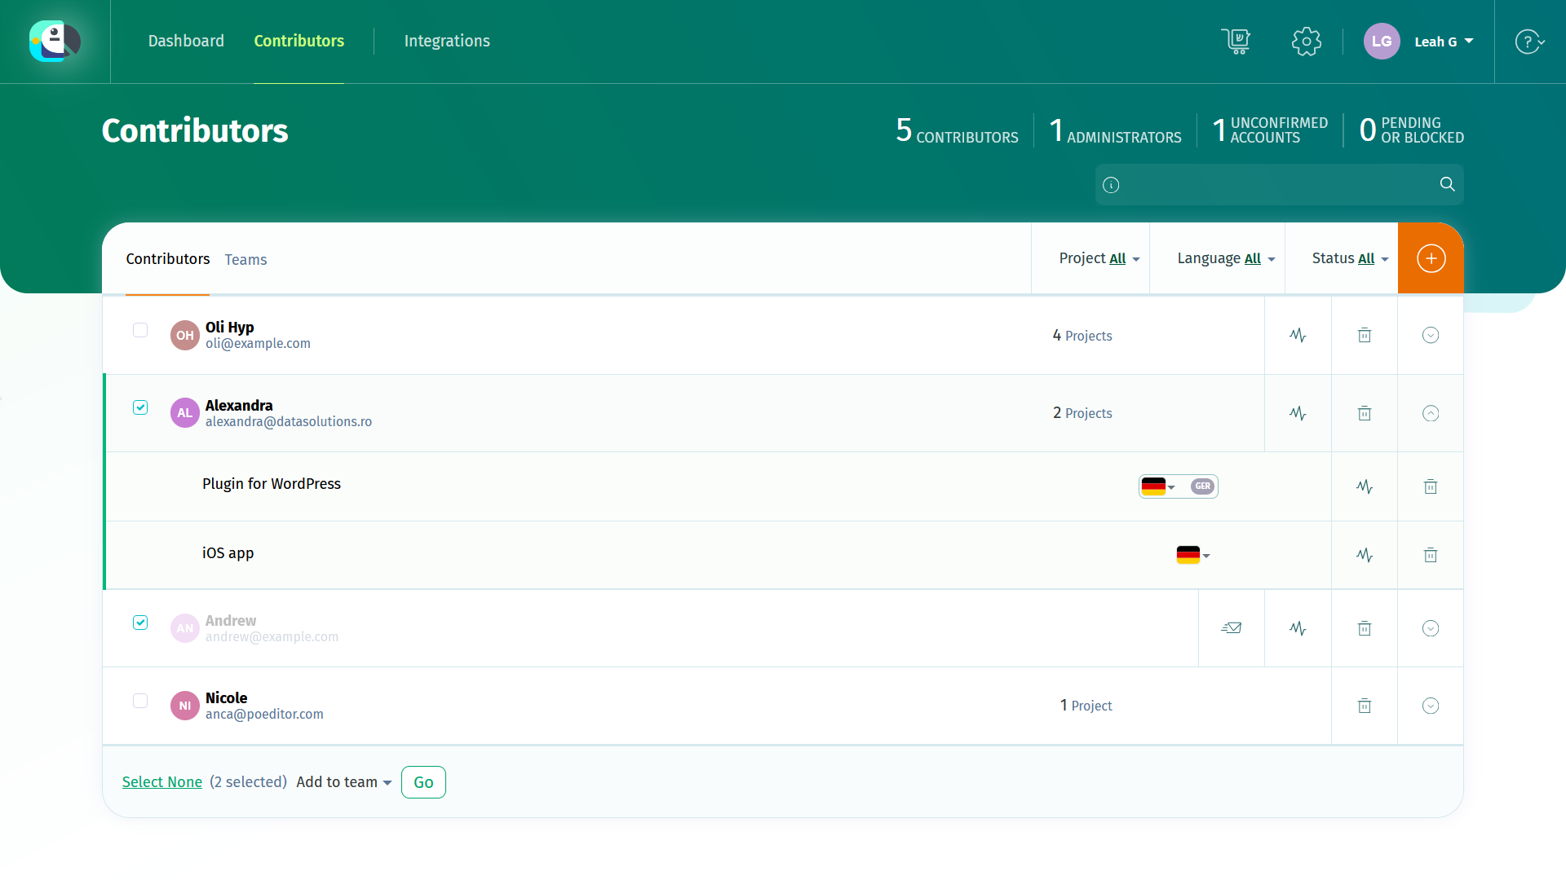Expand Nicole's project details
The height and width of the screenshot is (880, 1566).
pos(1431,706)
